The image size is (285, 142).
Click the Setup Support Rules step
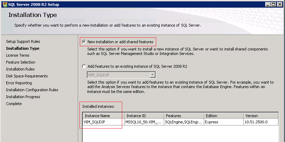click(x=23, y=41)
